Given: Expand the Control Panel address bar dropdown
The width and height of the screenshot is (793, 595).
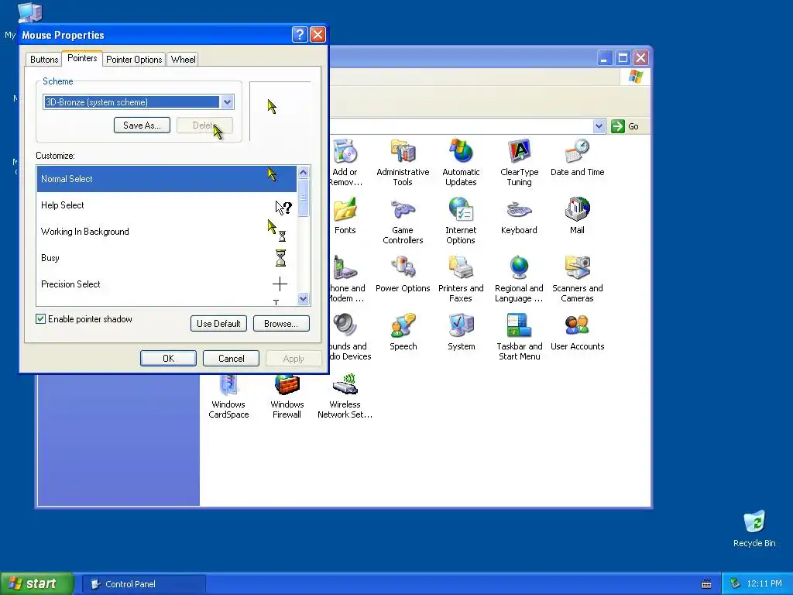Looking at the screenshot, I should click(x=599, y=126).
